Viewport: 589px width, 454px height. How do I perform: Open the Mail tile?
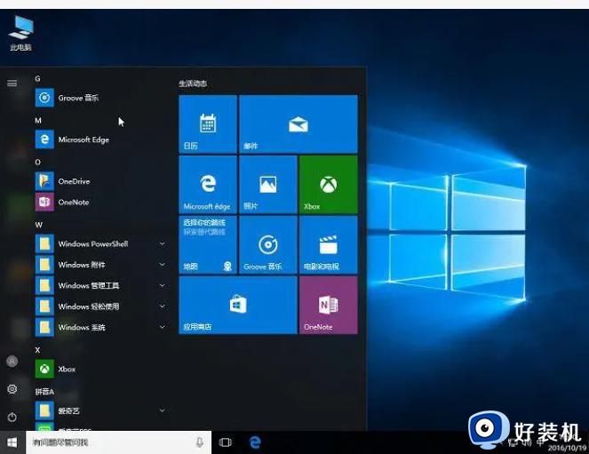(298, 123)
